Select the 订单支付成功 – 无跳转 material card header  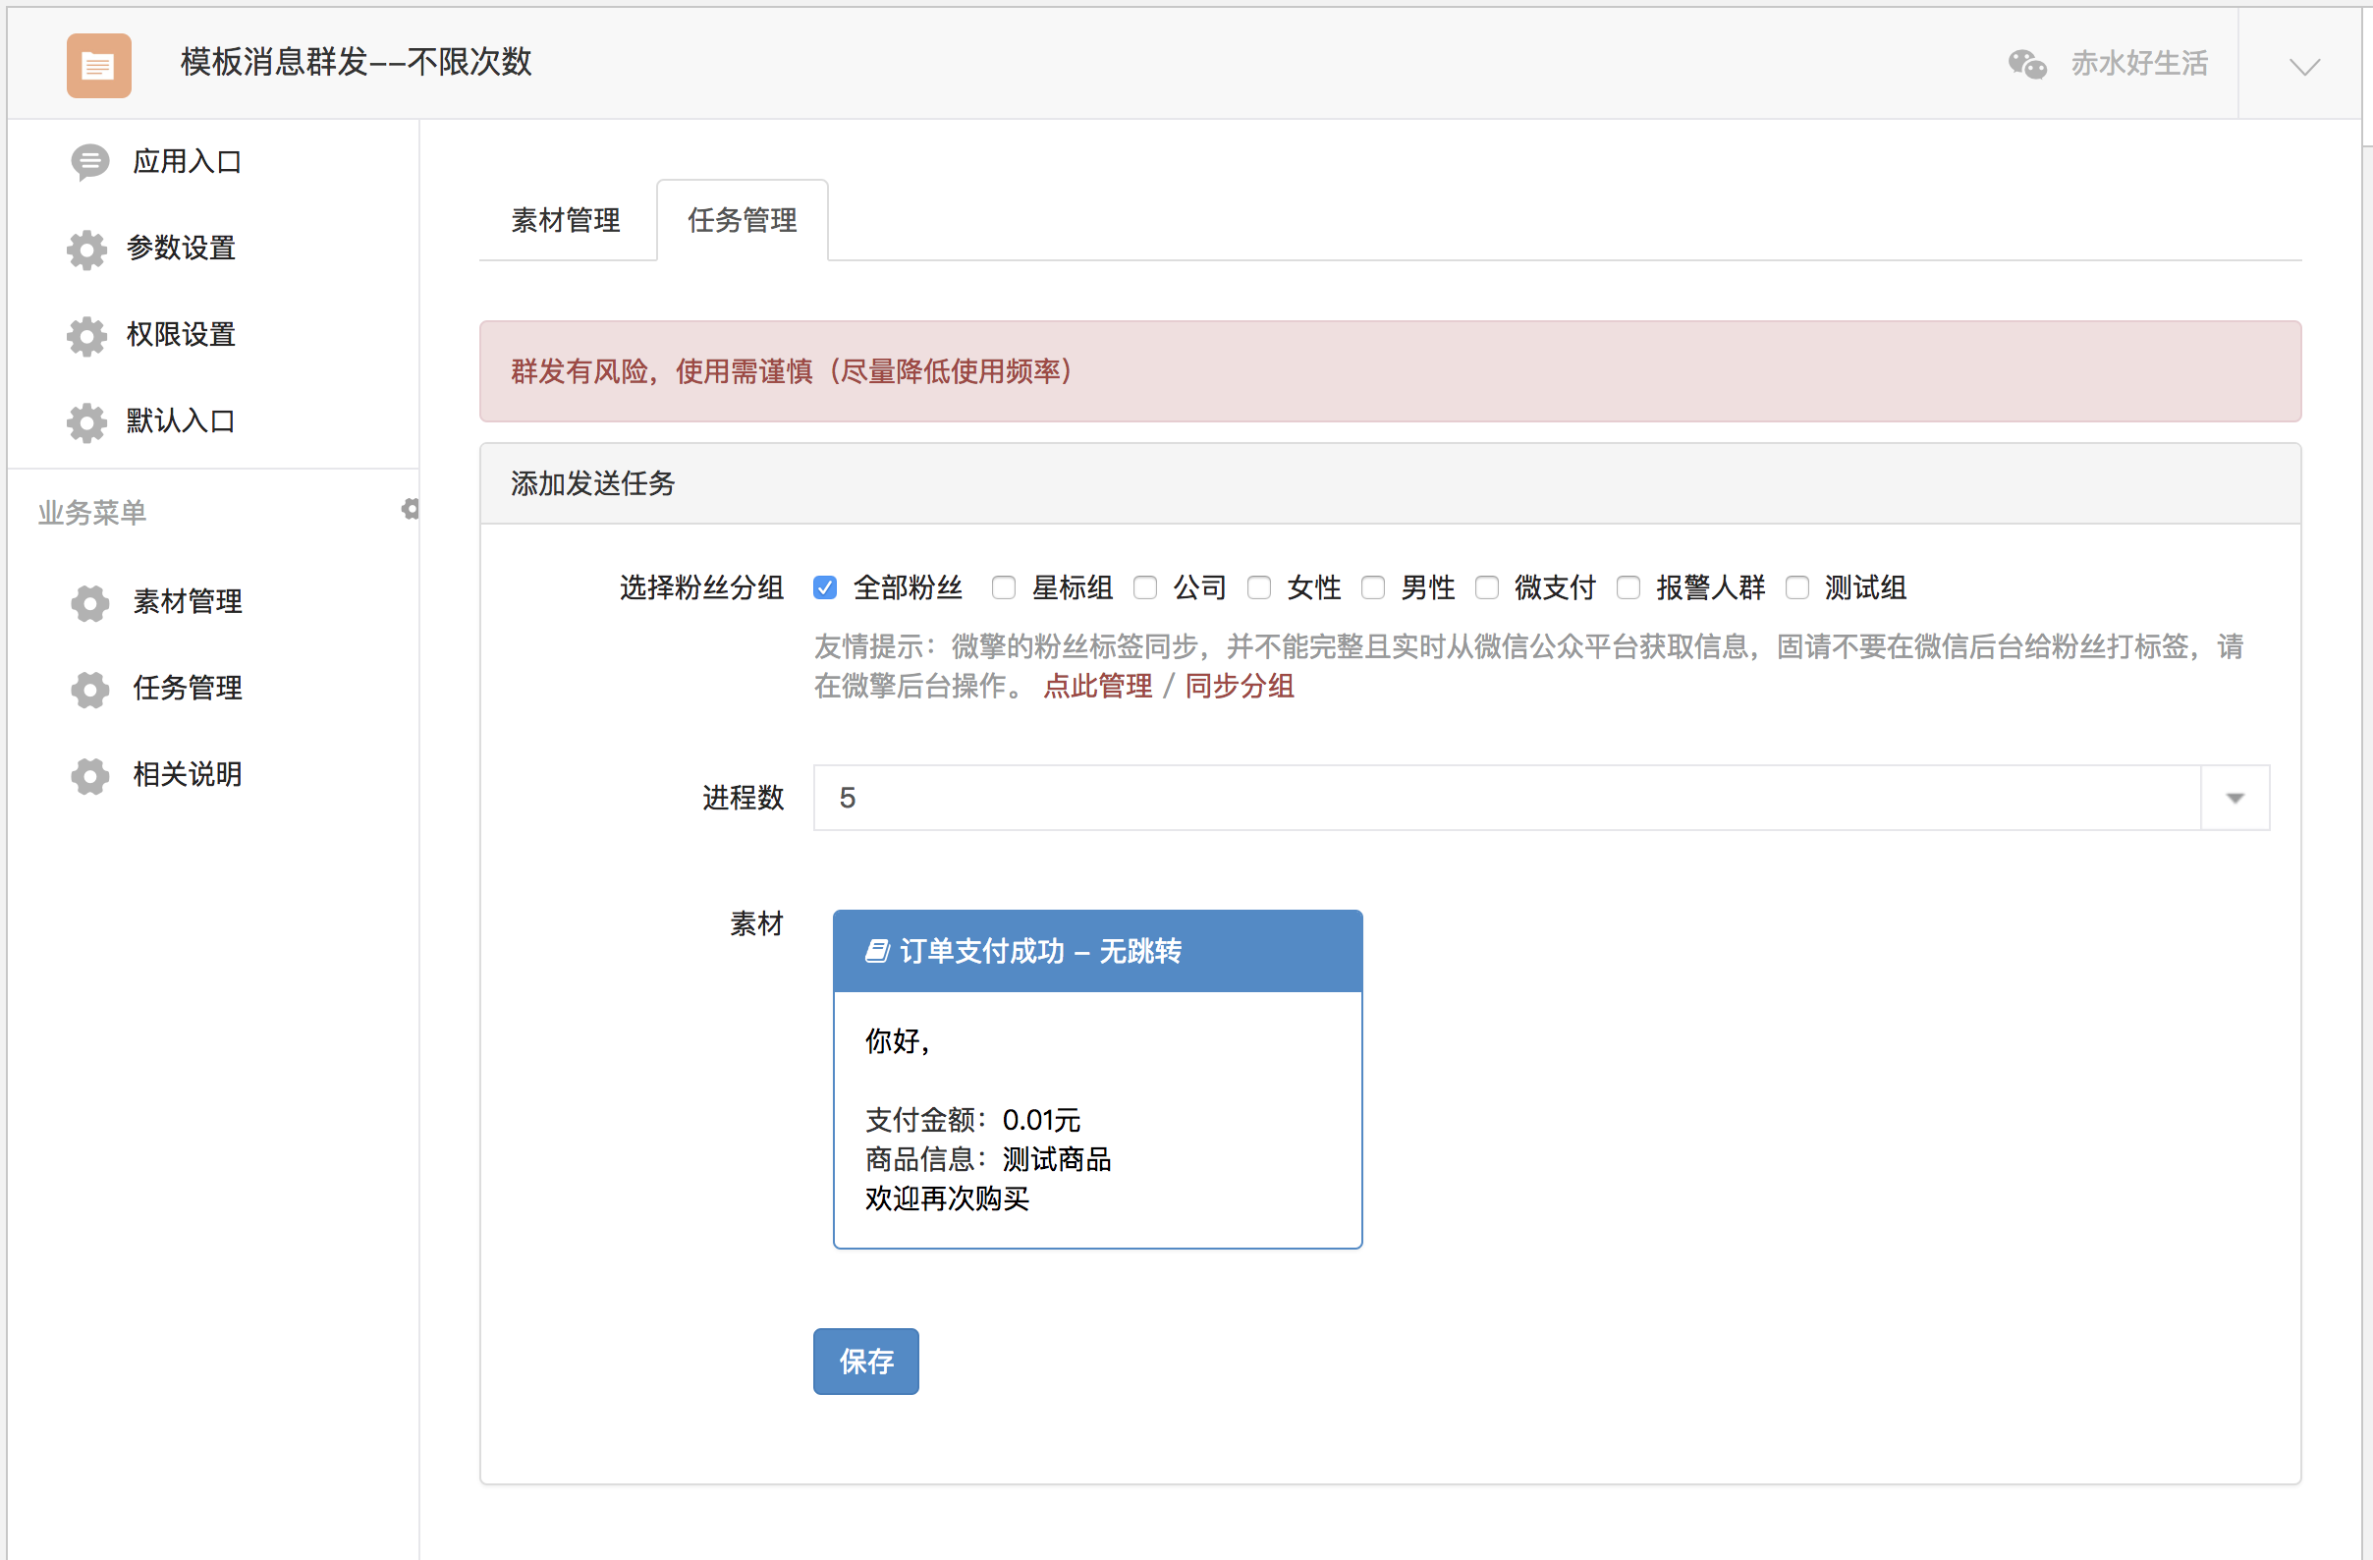(x=1097, y=951)
